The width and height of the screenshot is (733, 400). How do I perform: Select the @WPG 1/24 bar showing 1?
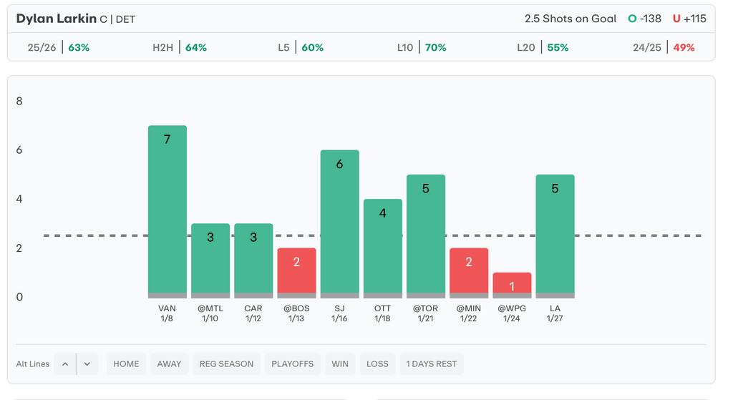point(512,285)
